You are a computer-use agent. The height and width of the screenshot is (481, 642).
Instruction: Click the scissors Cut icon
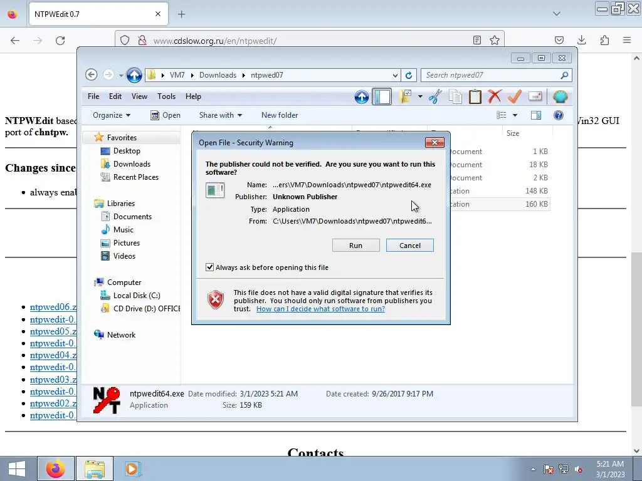436,97
